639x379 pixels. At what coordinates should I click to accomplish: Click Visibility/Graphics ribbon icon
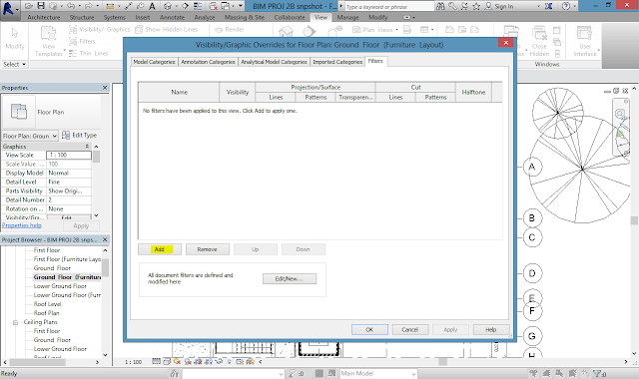point(73,29)
